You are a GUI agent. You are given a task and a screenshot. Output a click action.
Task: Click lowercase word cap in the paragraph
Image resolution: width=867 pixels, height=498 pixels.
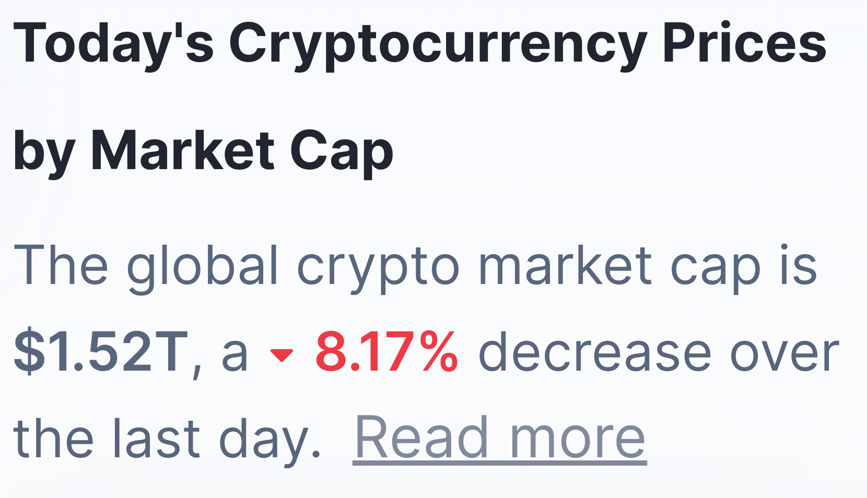click(716, 266)
